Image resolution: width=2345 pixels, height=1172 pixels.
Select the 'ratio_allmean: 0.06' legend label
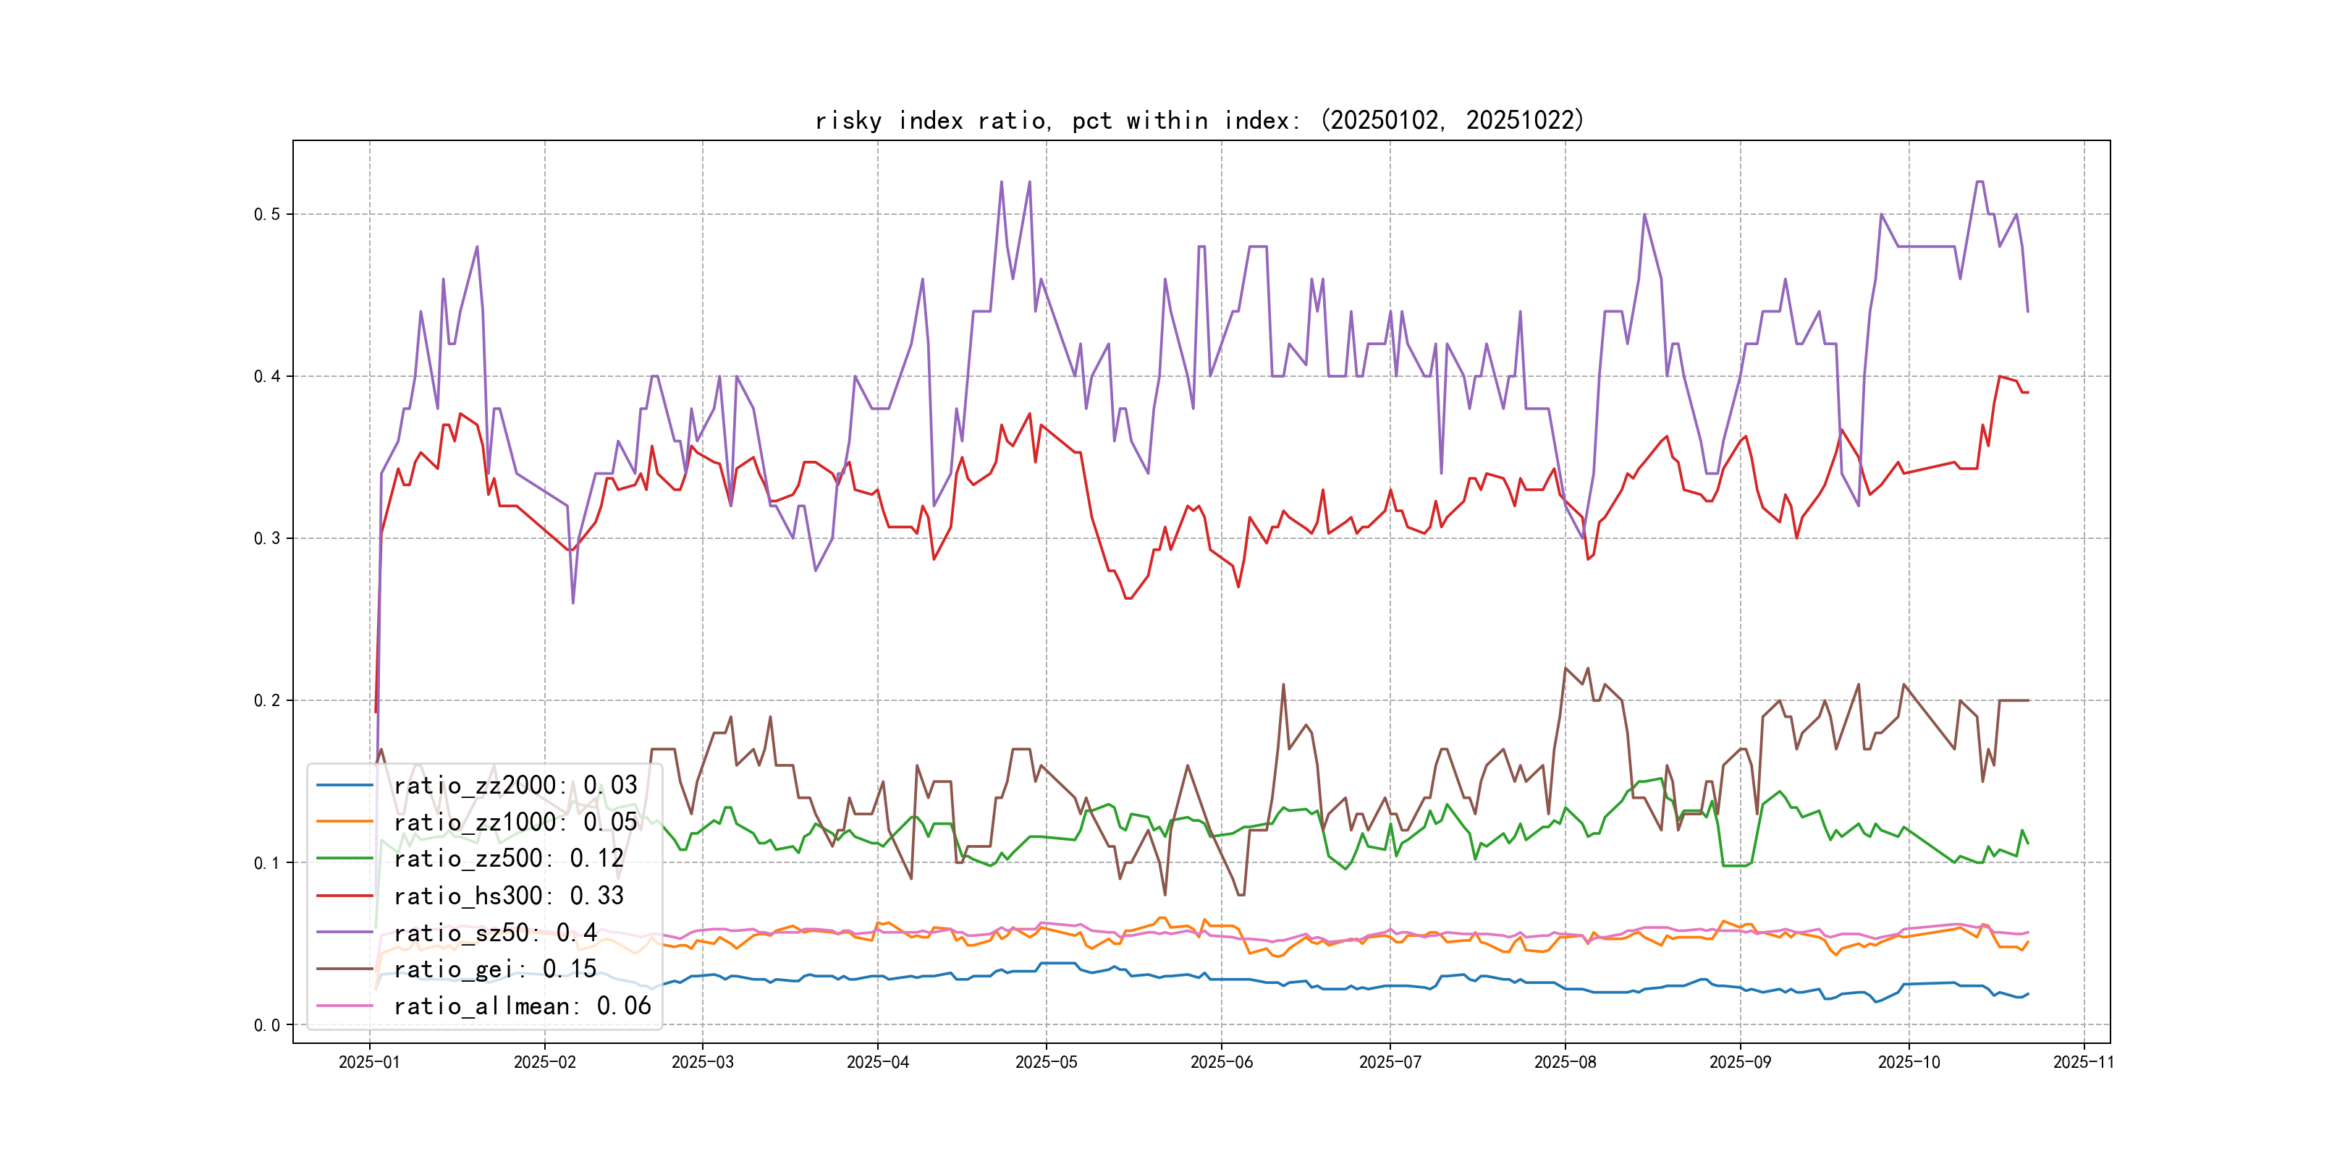point(522,1006)
